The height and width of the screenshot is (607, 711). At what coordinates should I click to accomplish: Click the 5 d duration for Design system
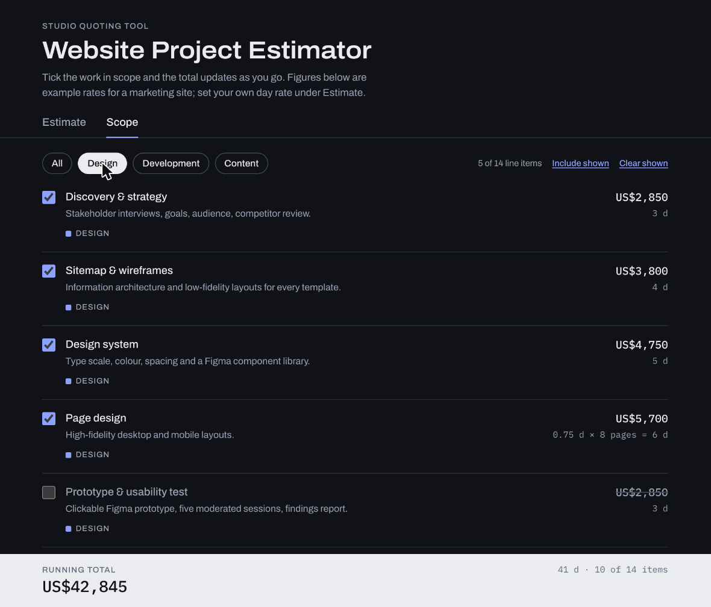tap(660, 361)
